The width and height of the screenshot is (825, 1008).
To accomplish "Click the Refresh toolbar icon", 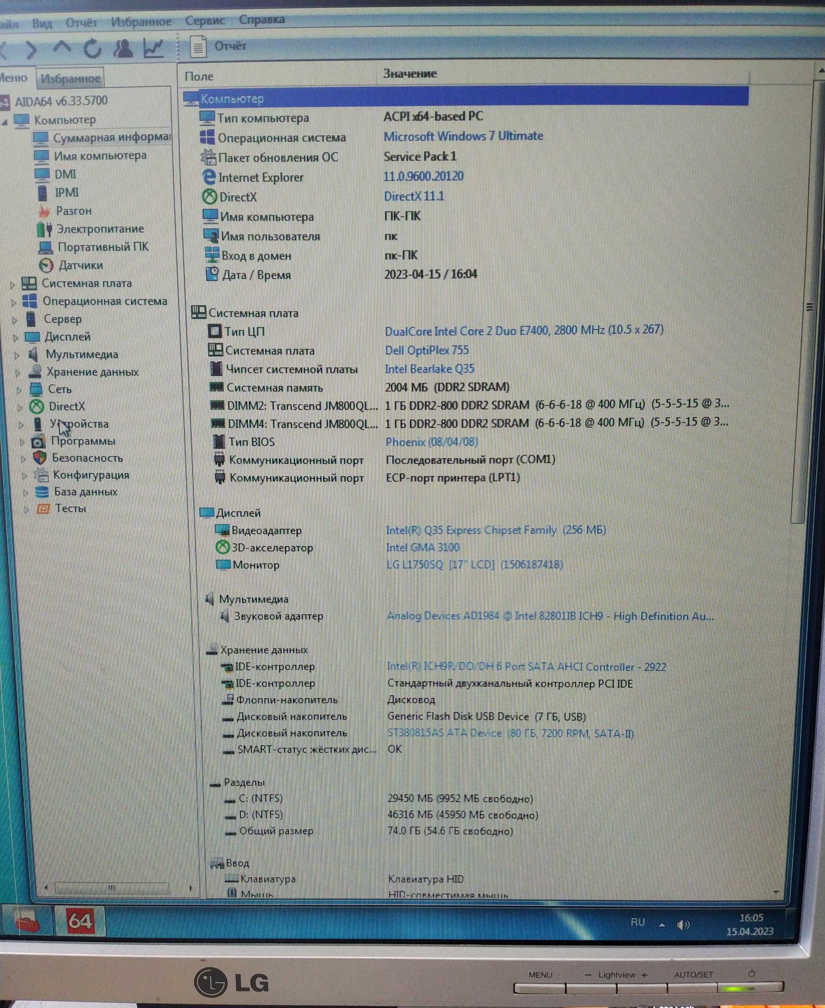I will [92, 48].
